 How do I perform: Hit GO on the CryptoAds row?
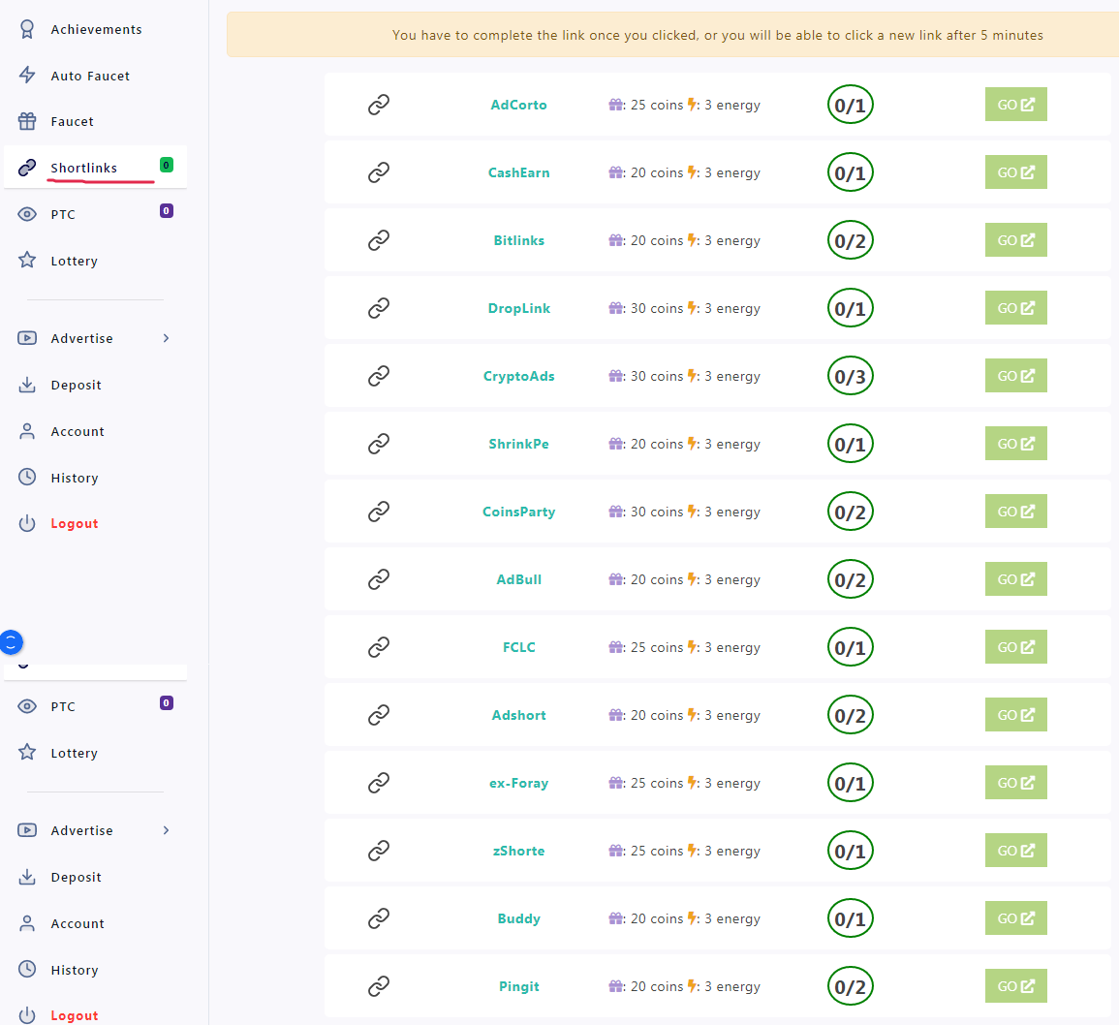click(x=1015, y=376)
